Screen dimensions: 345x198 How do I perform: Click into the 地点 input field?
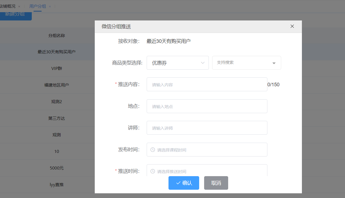point(207,106)
